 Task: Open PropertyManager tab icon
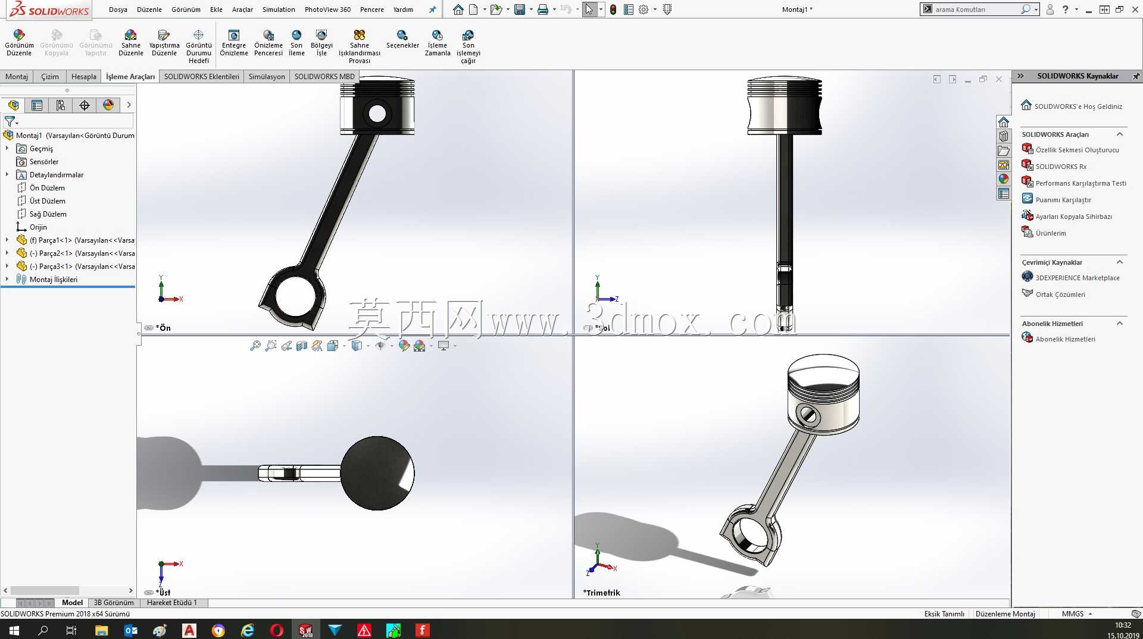37,105
